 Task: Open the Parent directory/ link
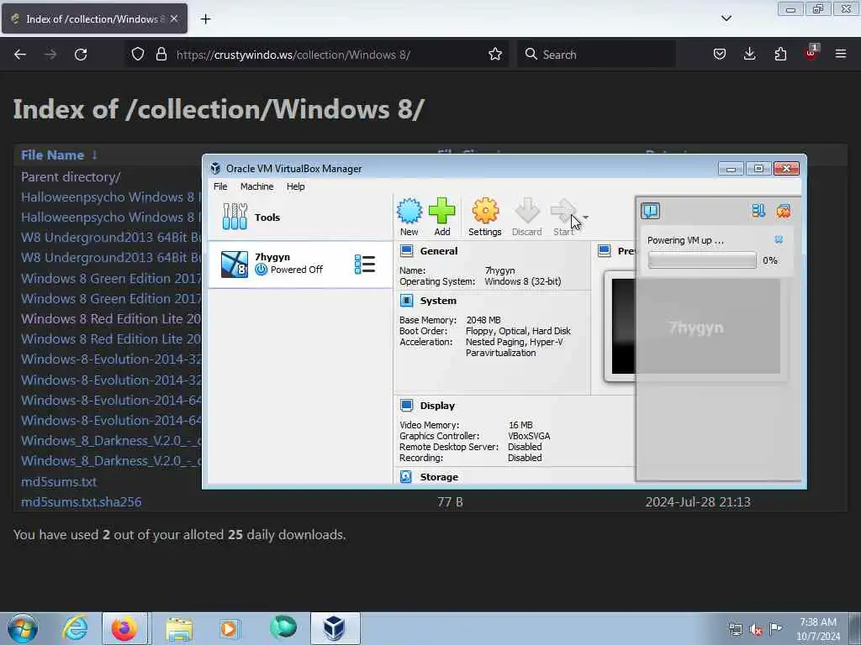(71, 176)
